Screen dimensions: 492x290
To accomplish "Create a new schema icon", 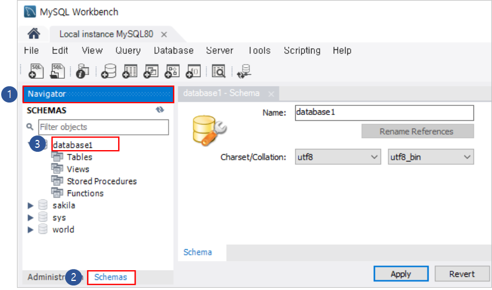I will [x=109, y=71].
